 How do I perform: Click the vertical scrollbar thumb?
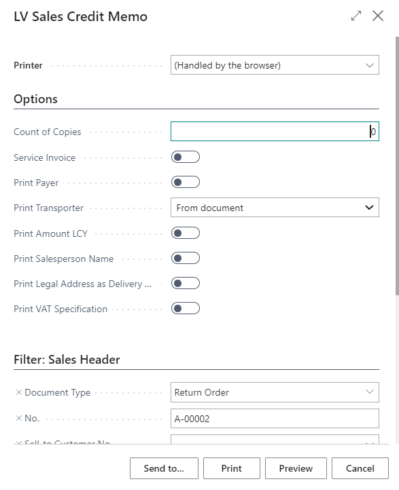tap(397, 166)
